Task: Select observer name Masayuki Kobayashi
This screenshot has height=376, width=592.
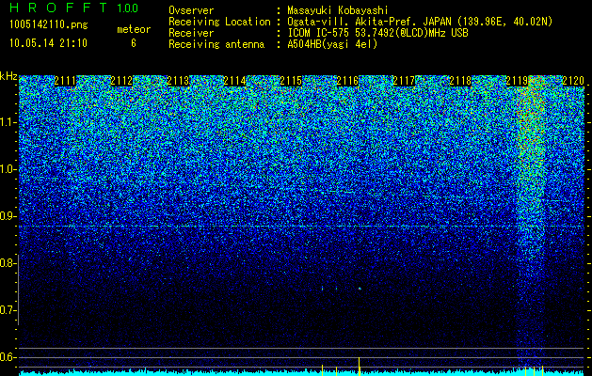Action: [337, 10]
